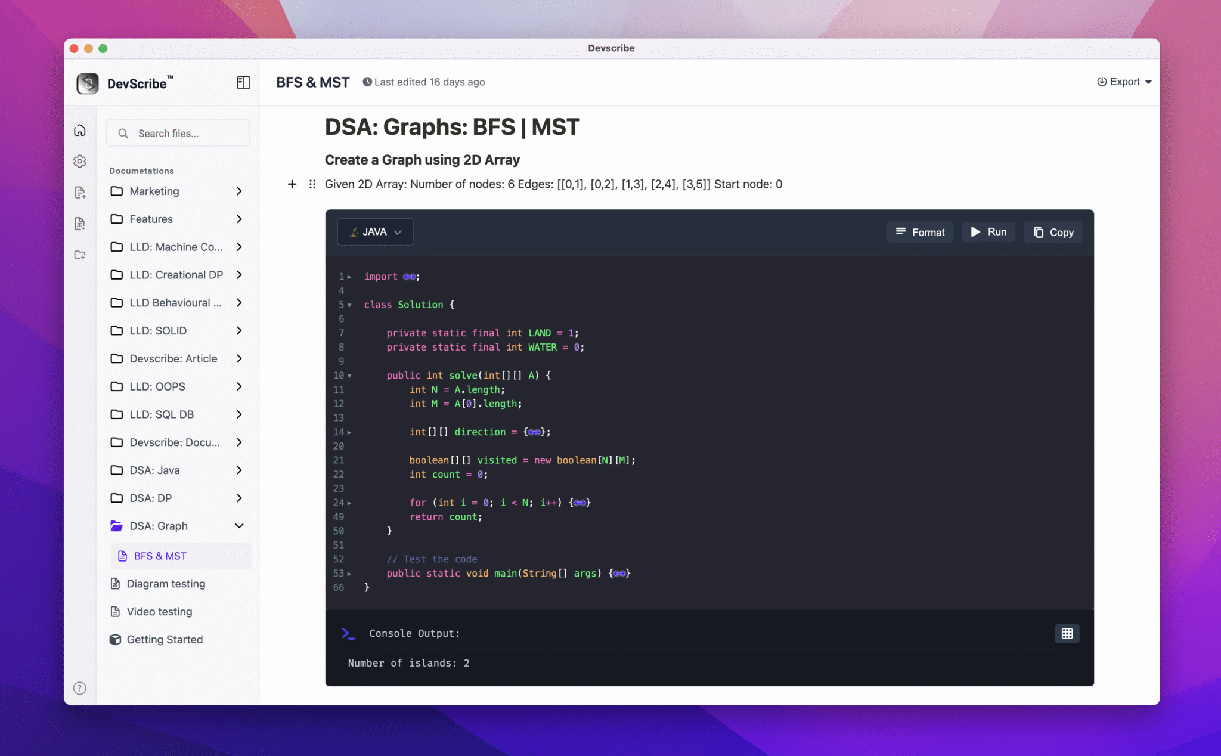The width and height of the screenshot is (1221, 756).
Task: Click the '// Test the code' comment
Action: (x=432, y=559)
